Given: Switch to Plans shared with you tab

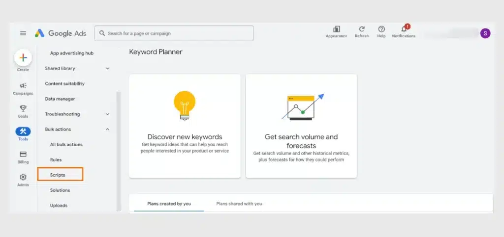Looking at the screenshot, I should click(x=239, y=204).
